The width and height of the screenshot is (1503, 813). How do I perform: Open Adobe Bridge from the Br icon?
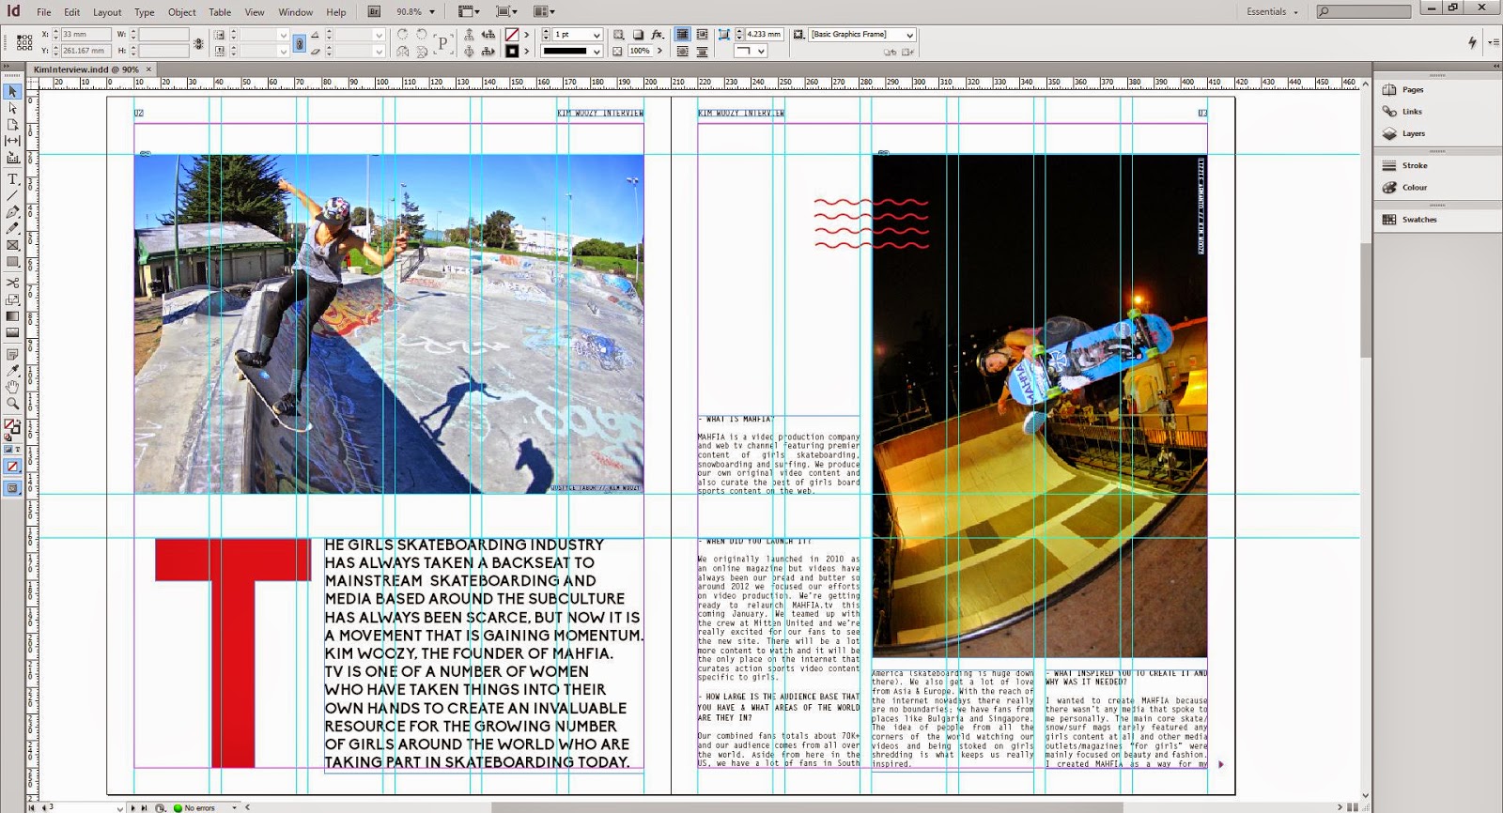coord(374,12)
